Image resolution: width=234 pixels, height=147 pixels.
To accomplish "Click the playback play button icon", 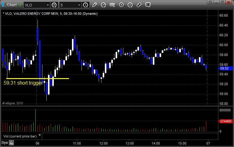I will pyautogui.click(x=121, y=5).
